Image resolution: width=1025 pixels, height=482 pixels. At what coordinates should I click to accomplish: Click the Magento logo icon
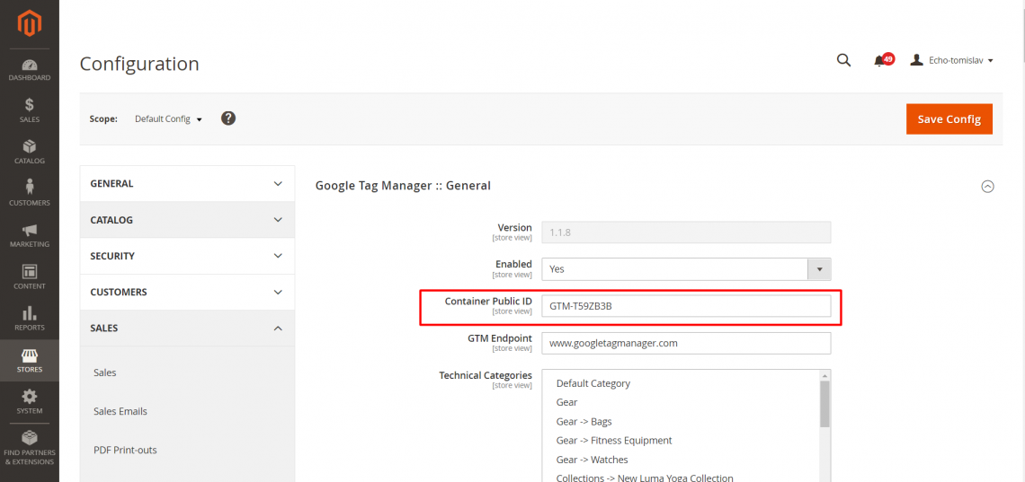click(x=29, y=22)
